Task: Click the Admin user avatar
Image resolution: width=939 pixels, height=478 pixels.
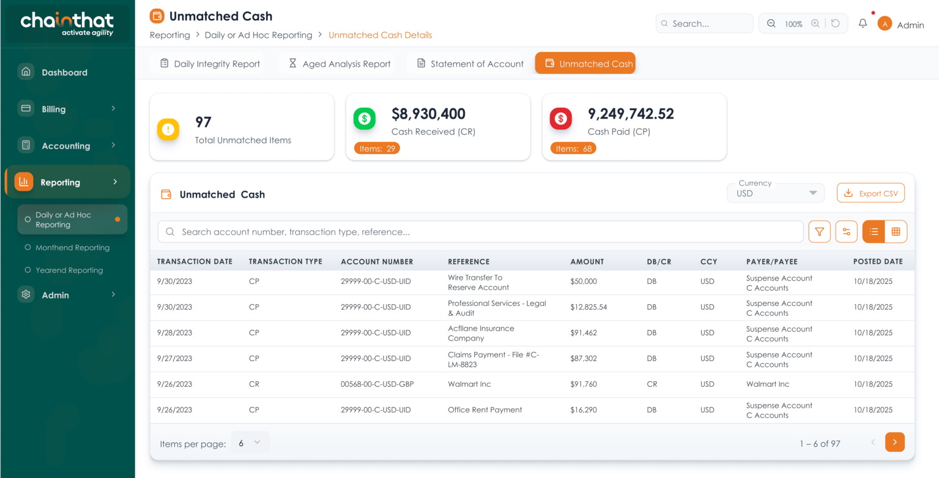Action: pyautogui.click(x=885, y=24)
